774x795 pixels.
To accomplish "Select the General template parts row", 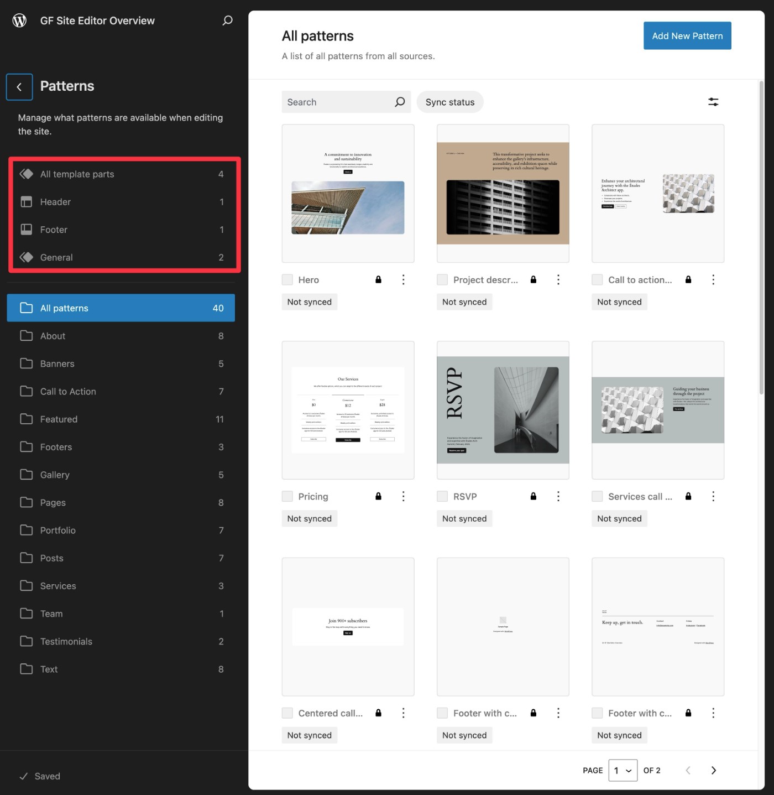I will click(x=121, y=257).
